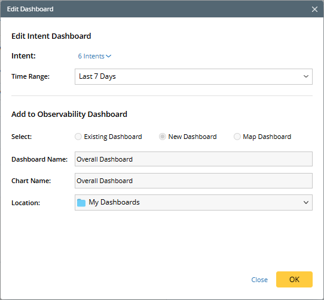Click the 'Map Dashboard' option label
The image size is (324, 300).
pyautogui.click(x=267, y=137)
